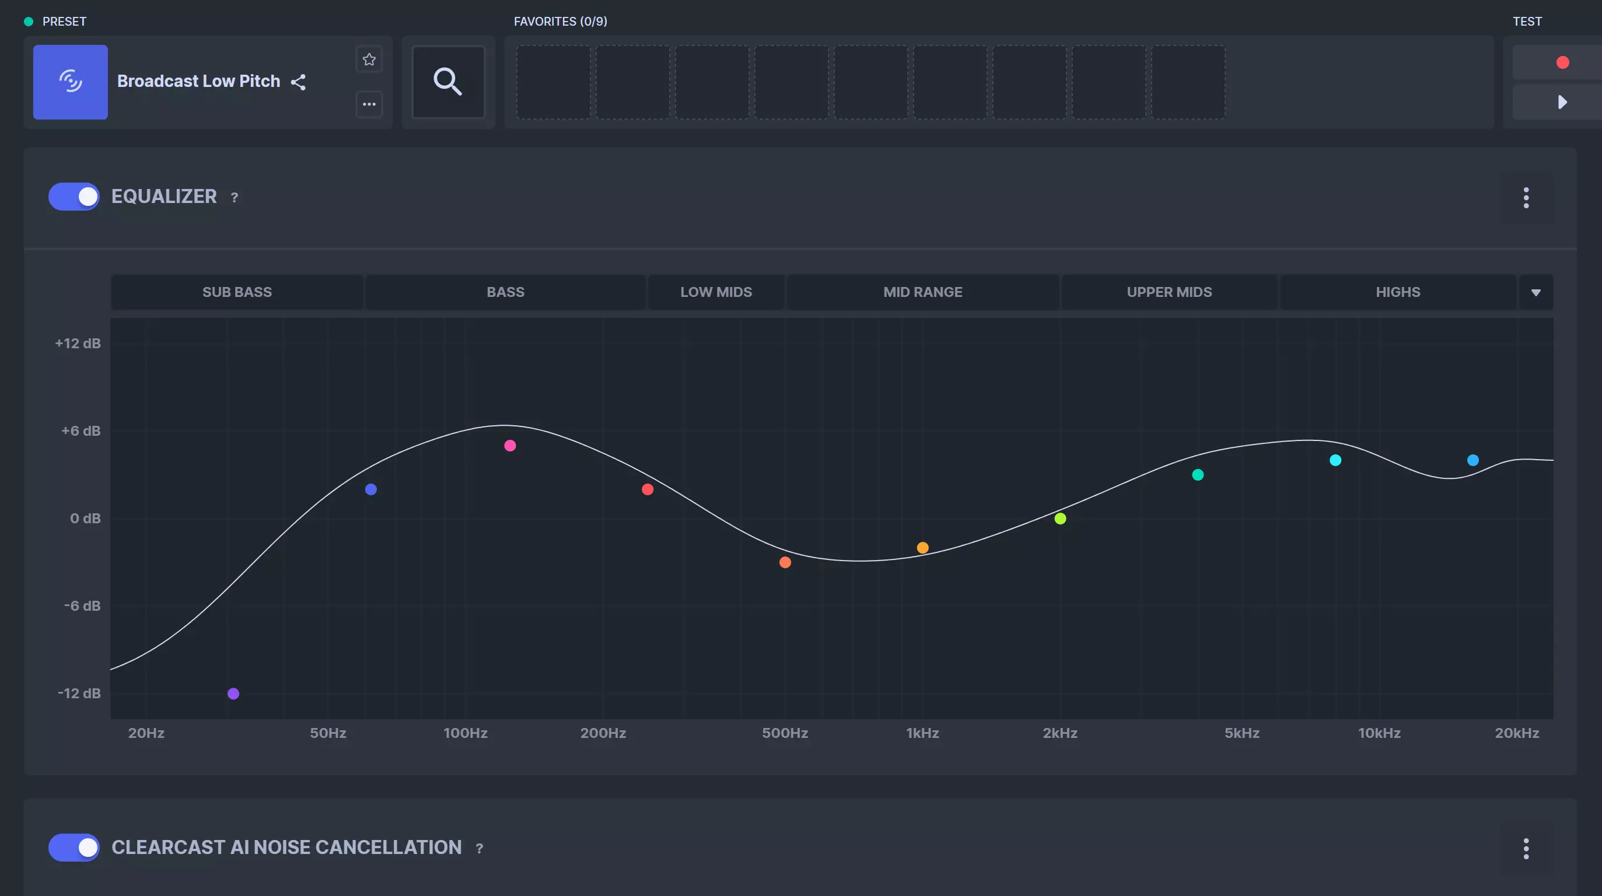Screen dimensions: 1602x896
Task: Click the FAVORITES (0/9) label
Action: pyautogui.click(x=560, y=21)
